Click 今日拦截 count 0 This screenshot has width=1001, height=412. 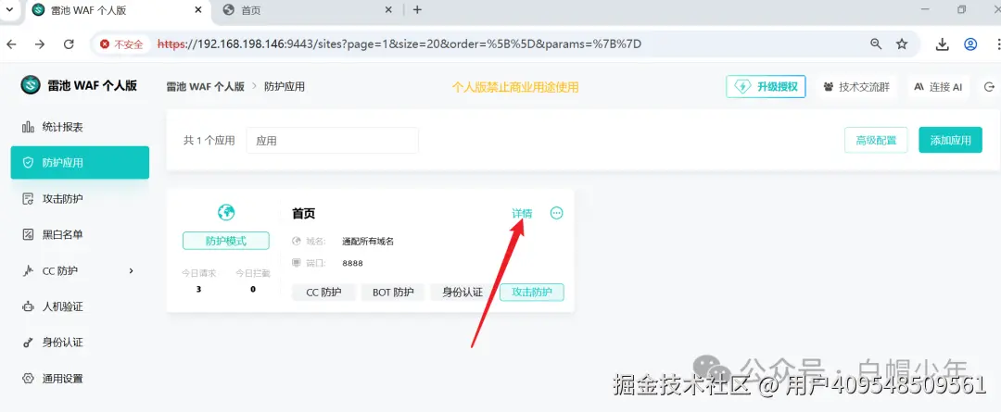(253, 289)
